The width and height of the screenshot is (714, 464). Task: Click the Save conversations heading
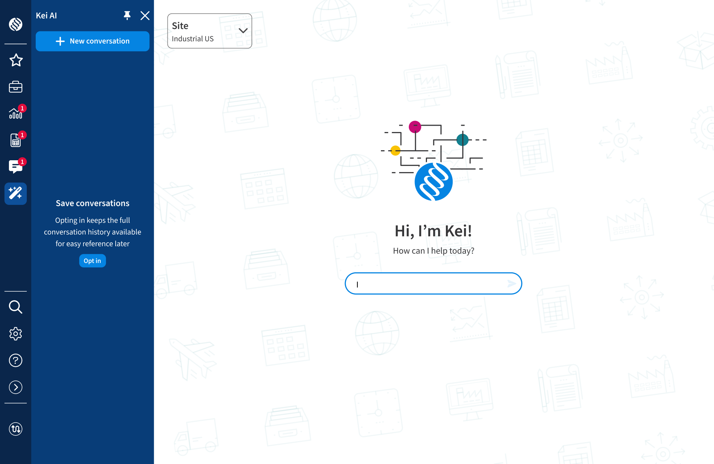click(x=92, y=203)
